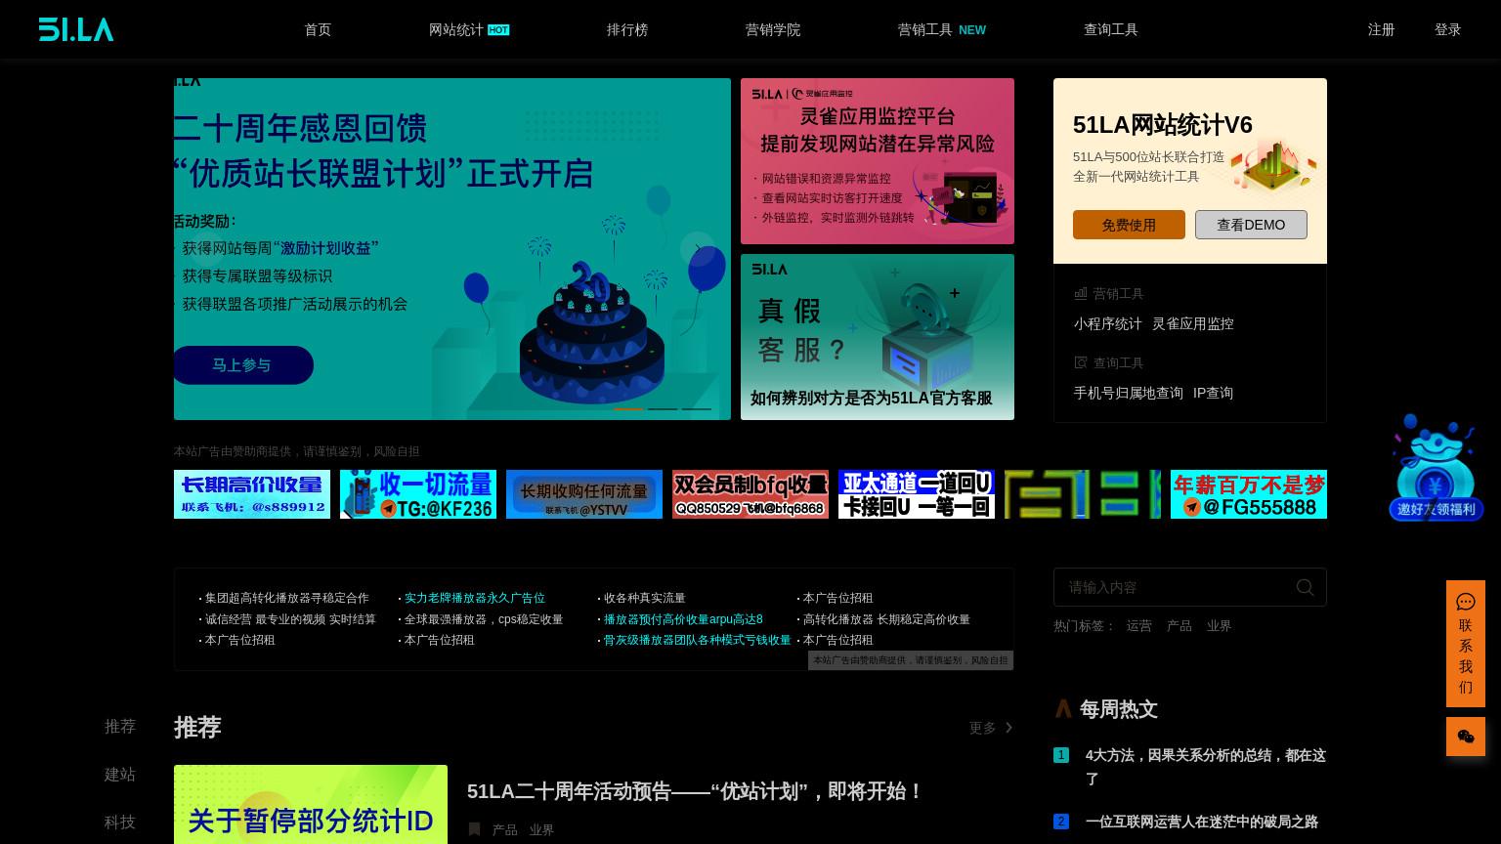1501x844 pixels.
Task: Open IP查询 link
Action: tap(1213, 393)
